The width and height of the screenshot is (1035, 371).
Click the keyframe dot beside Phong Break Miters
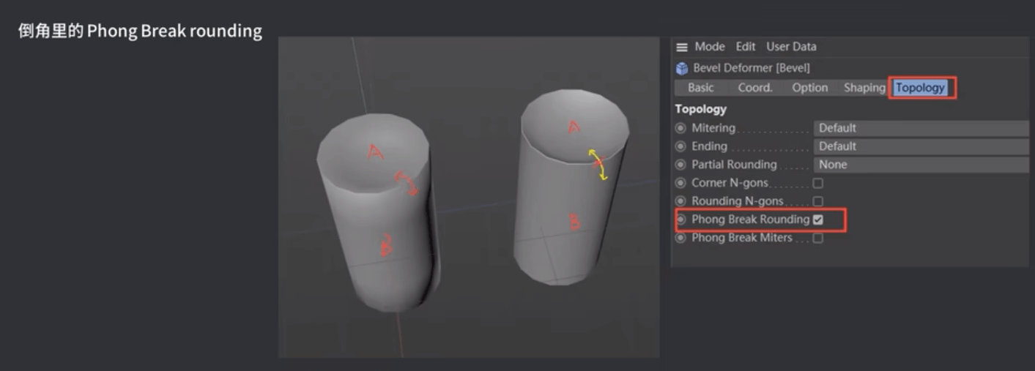pyautogui.click(x=680, y=238)
